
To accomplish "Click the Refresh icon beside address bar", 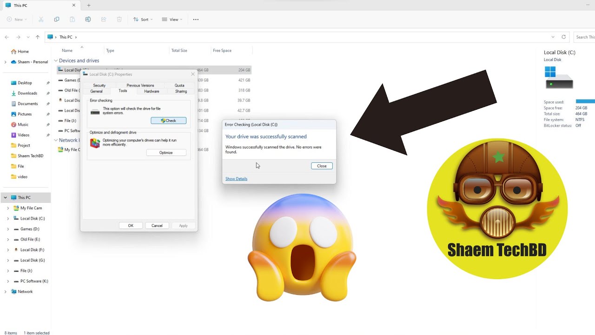I will 564,37.
